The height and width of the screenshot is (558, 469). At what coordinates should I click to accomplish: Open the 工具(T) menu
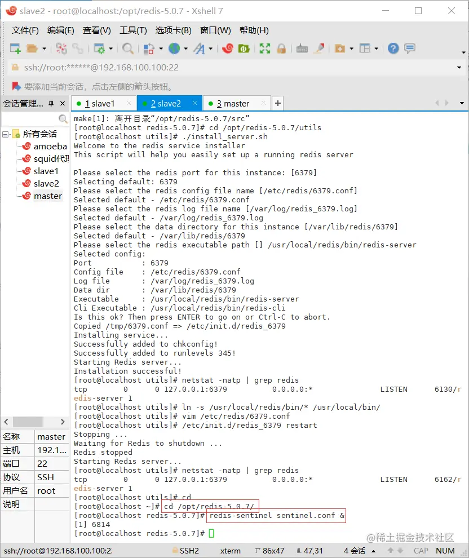133,30
